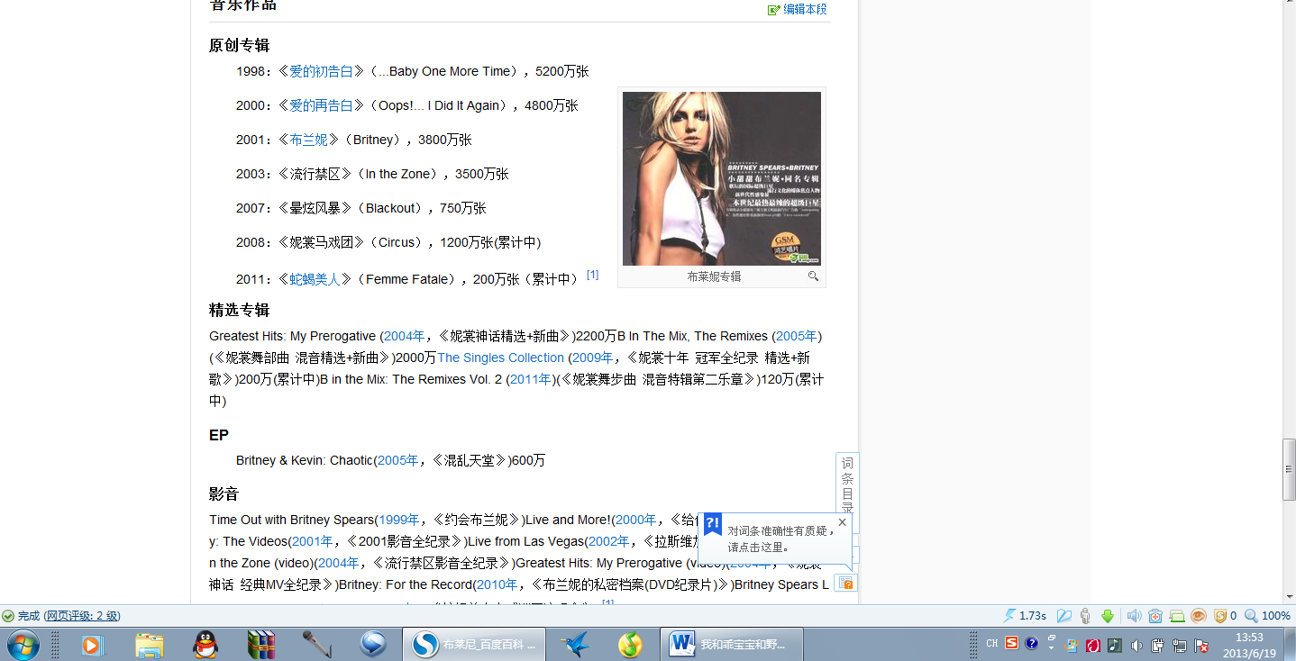Screen dimensions: 1296x661
Task: Click the folder icon in browser status bar
Action: pyautogui.click(x=1064, y=616)
